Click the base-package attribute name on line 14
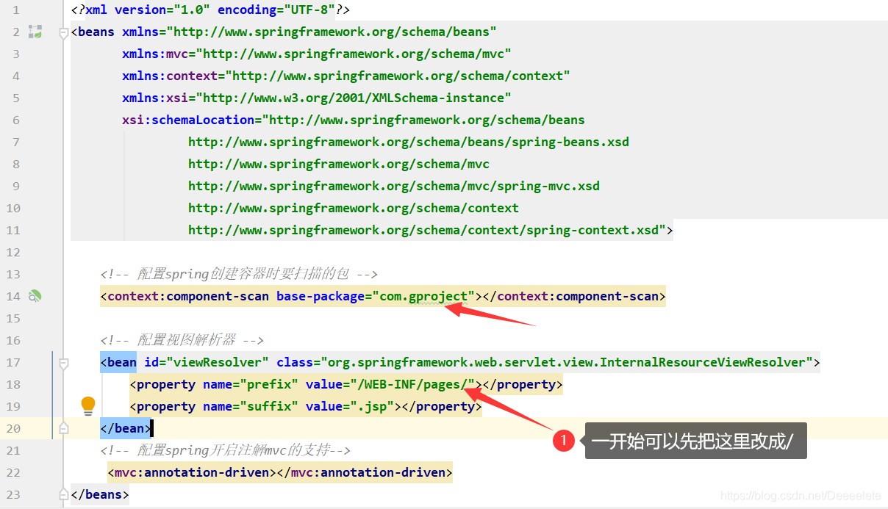The image size is (888, 509). [x=321, y=296]
